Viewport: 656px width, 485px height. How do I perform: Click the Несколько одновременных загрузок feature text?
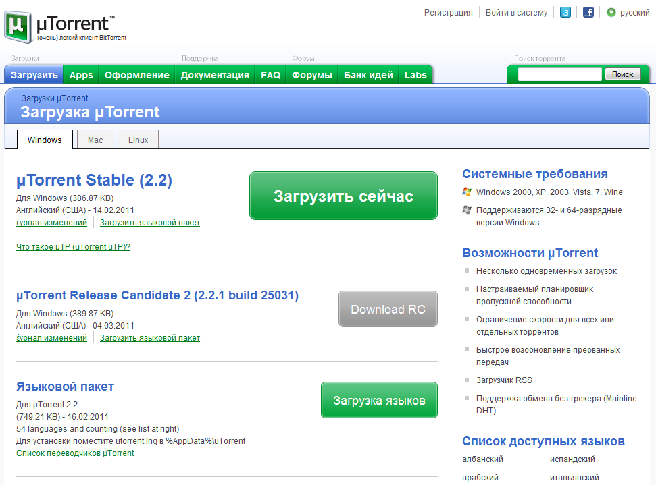click(x=547, y=271)
